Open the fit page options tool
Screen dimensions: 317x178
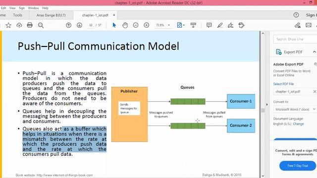coord(180,25)
